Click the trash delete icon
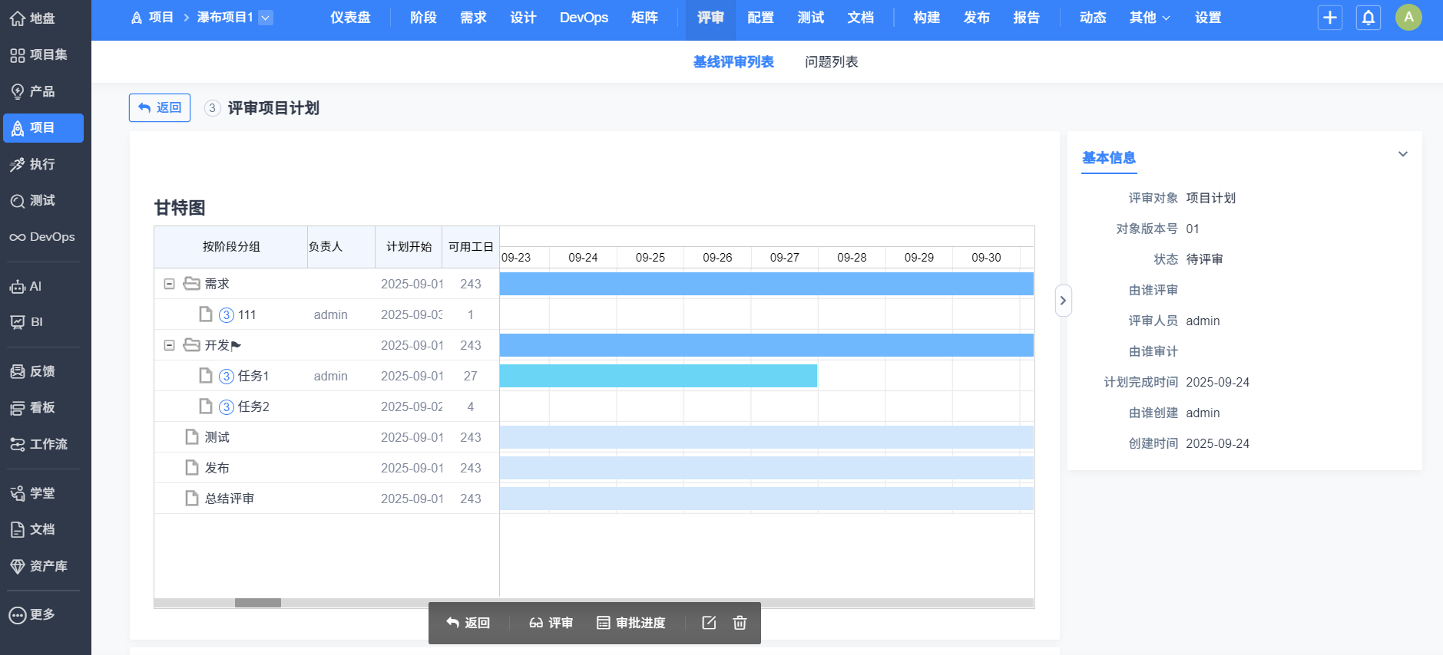Image resolution: width=1443 pixels, height=655 pixels. (x=740, y=623)
